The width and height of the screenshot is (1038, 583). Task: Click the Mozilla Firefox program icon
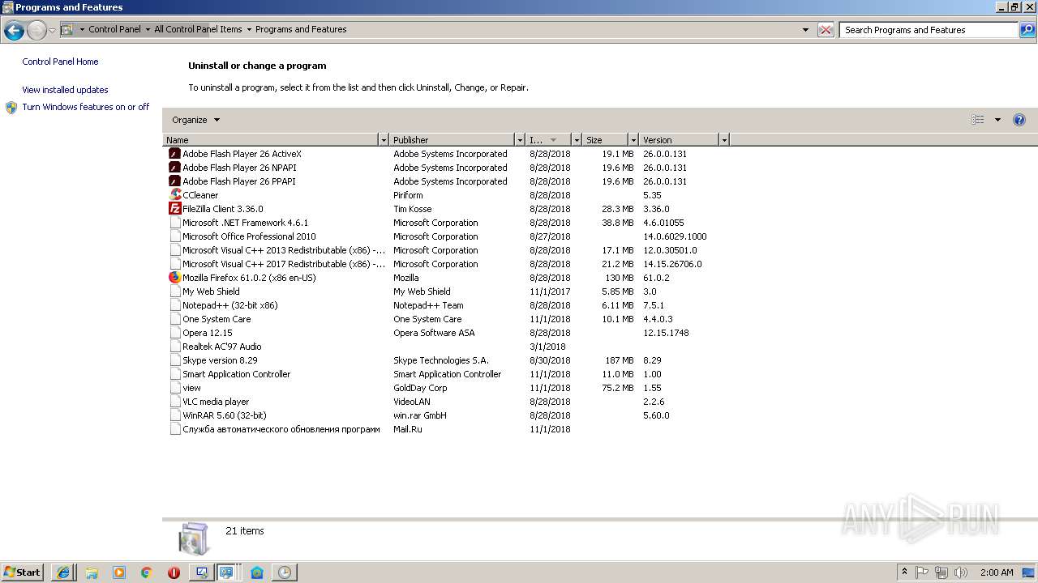pos(174,278)
